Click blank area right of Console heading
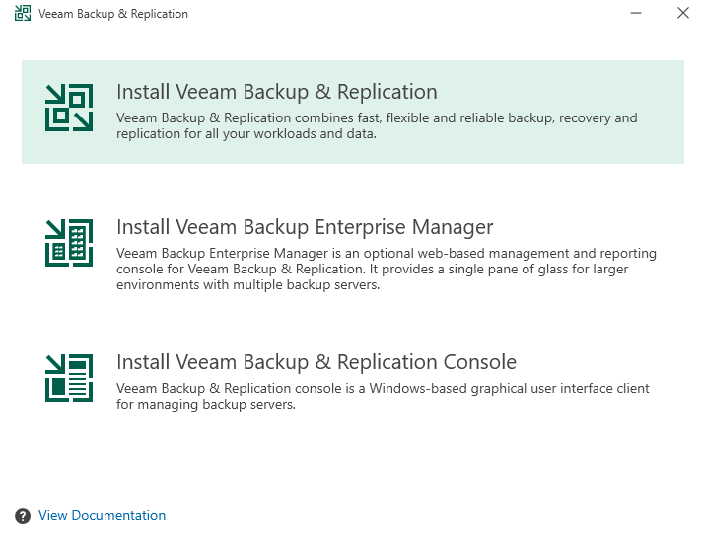703x544 pixels. [601, 362]
